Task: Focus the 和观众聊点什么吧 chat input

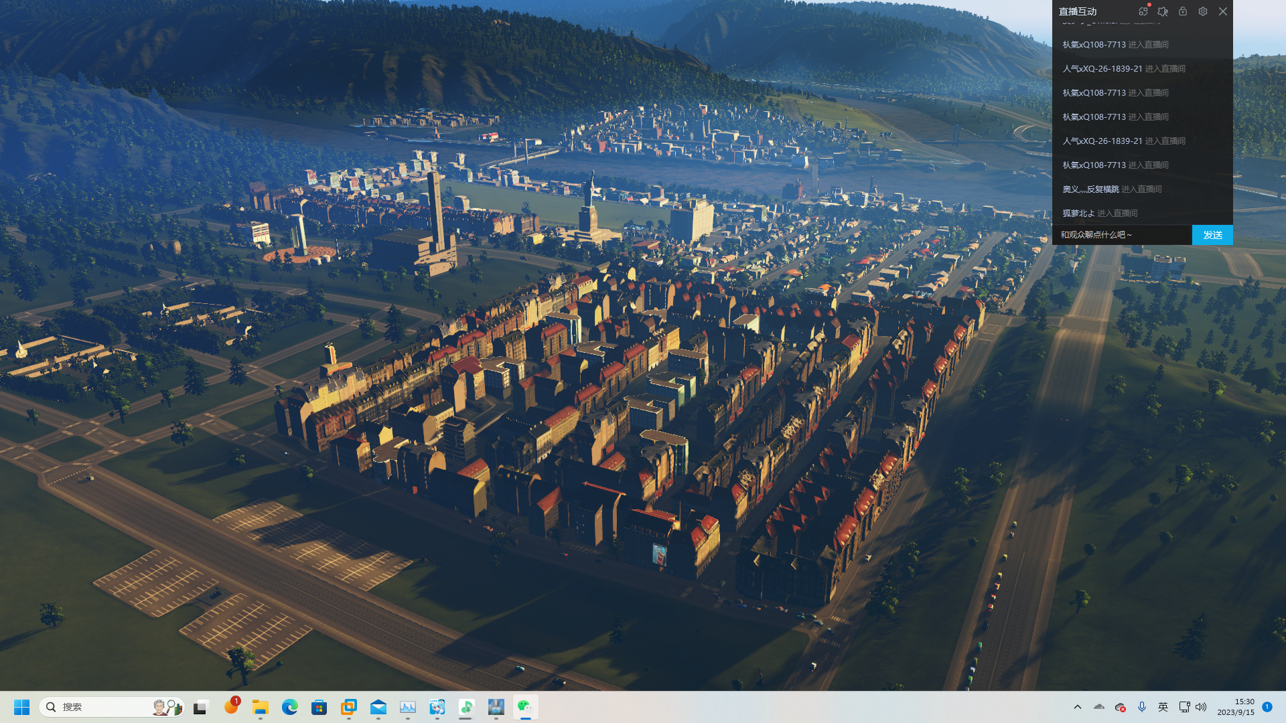Action: click(x=1122, y=235)
